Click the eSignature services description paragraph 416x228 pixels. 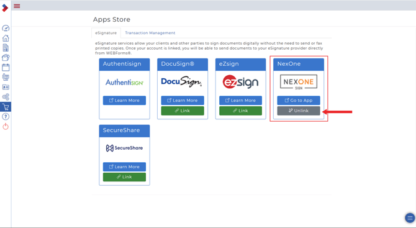pyautogui.click(x=209, y=48)
